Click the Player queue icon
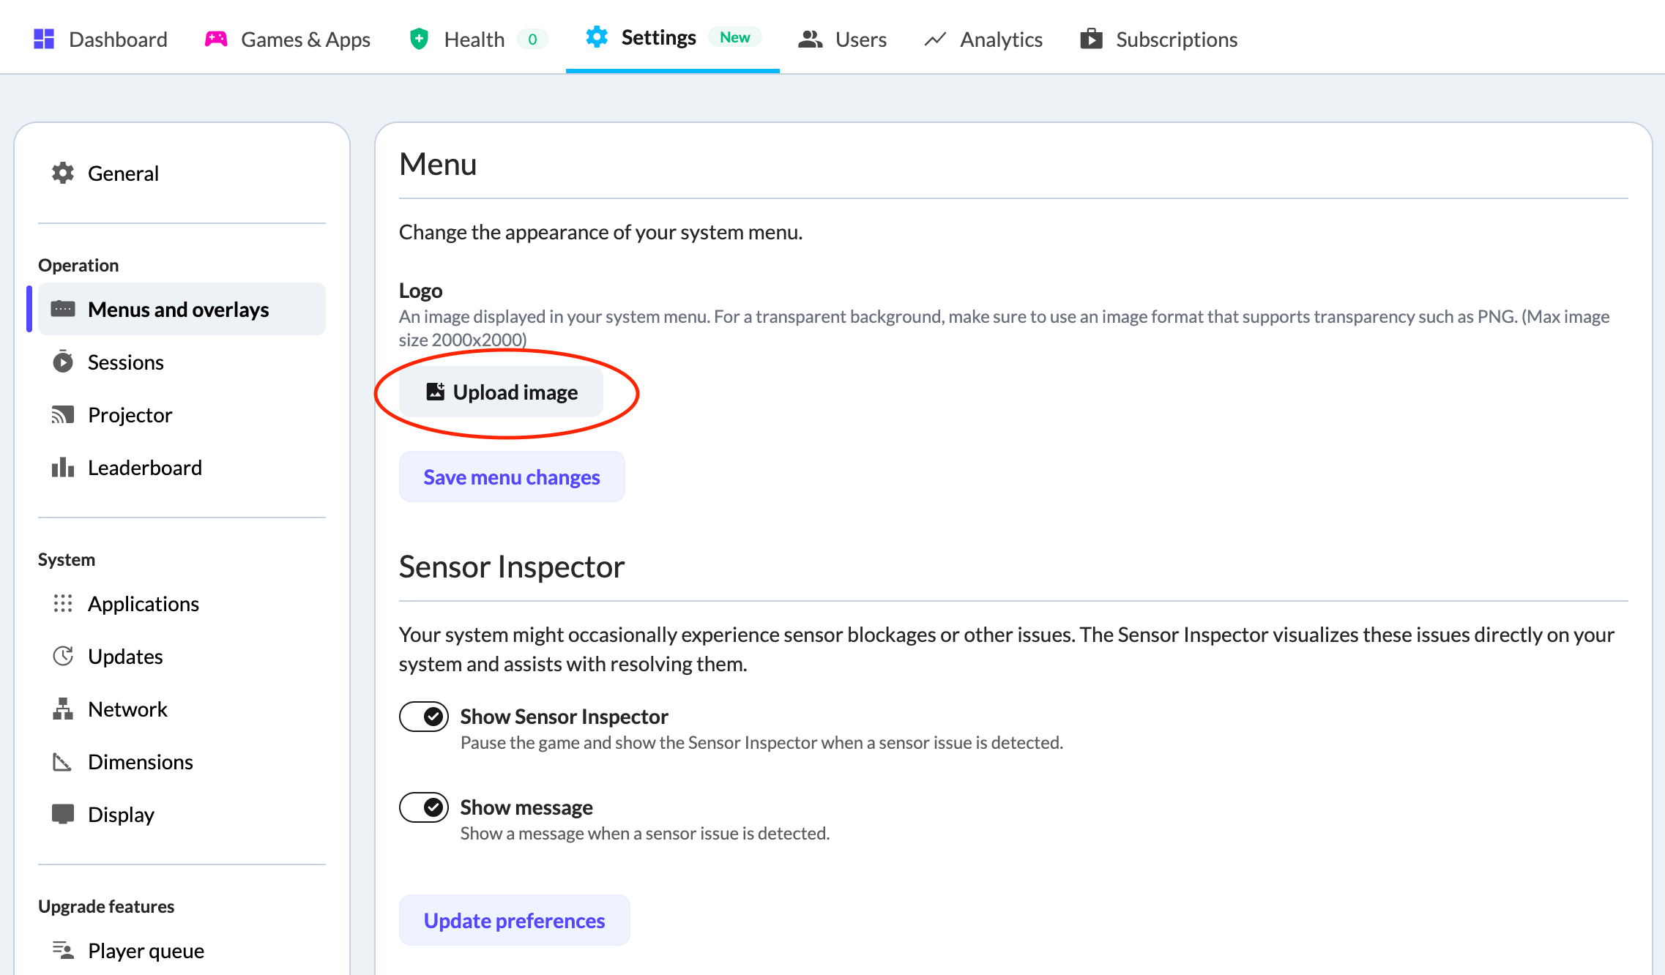Image resolution: width=1665 pixels, height=975 pixels. tap(63, 951)
